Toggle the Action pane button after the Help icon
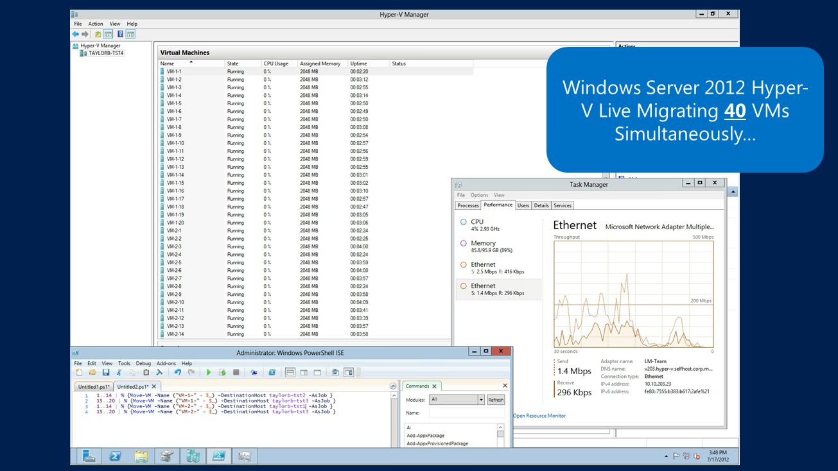The width and height of the screenshot is (838, 471). 130,34
